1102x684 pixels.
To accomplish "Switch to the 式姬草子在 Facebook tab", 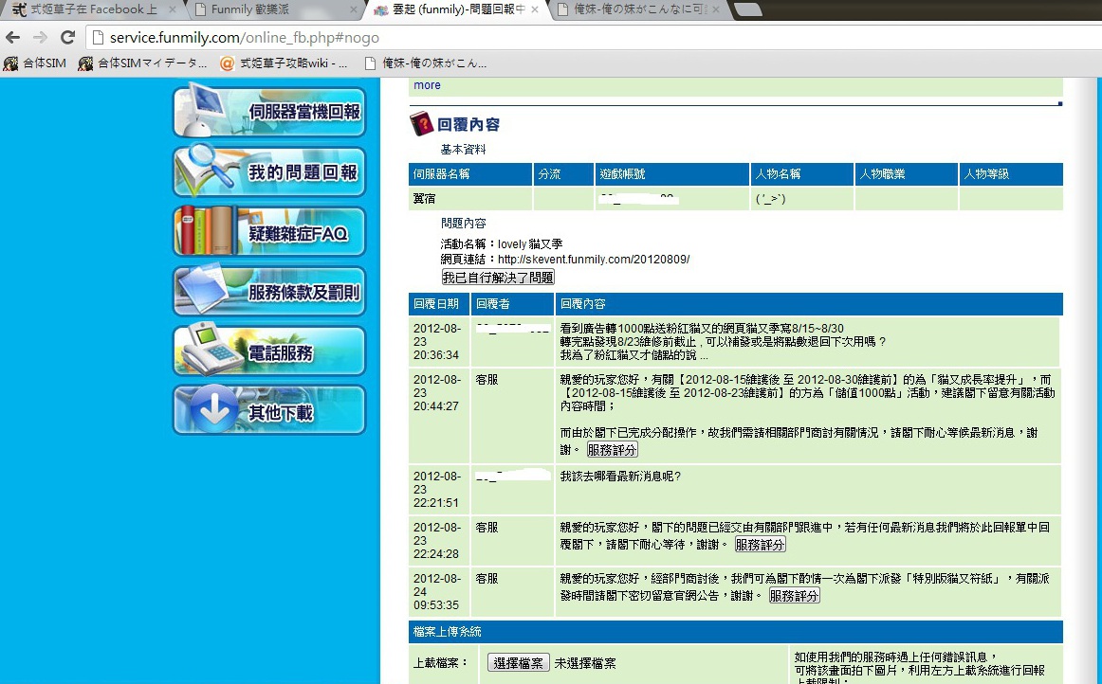I will 90,9.
